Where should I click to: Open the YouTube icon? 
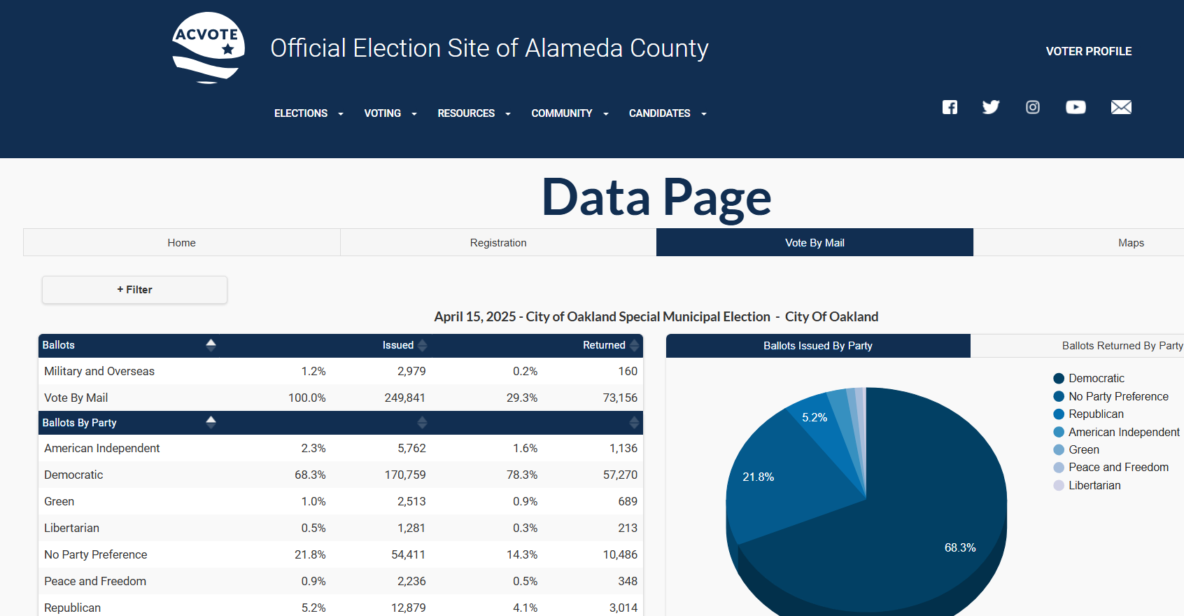point(1076,107)
